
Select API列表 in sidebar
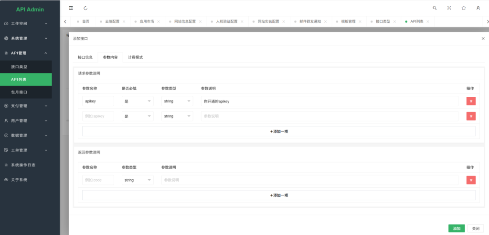pos(26,80)
